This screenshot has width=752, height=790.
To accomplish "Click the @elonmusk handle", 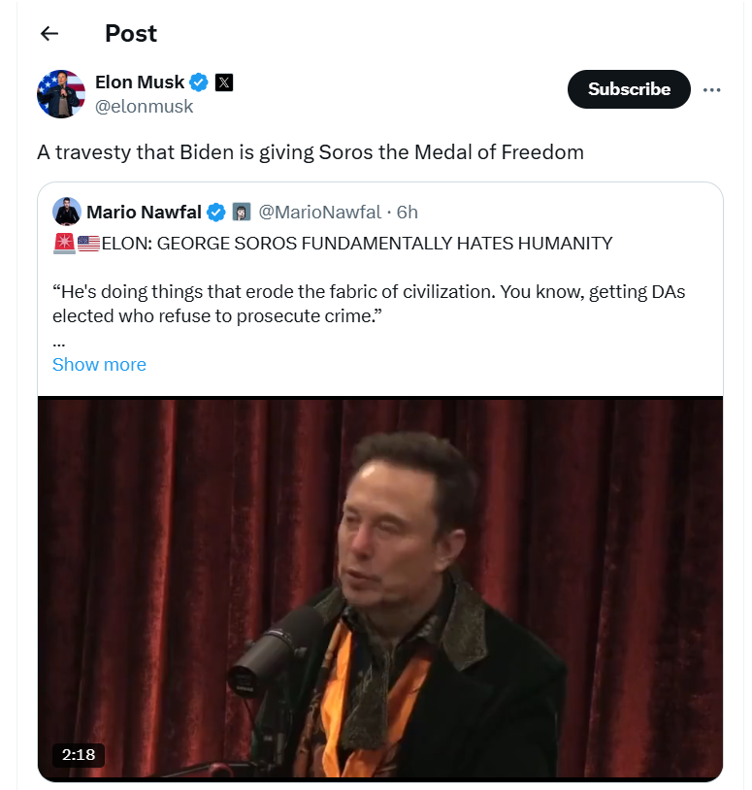I will (x=144, y=107).
